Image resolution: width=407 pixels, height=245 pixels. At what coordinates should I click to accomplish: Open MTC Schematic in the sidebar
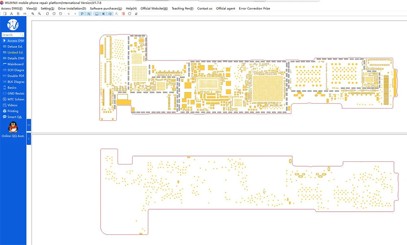(13, 99)
